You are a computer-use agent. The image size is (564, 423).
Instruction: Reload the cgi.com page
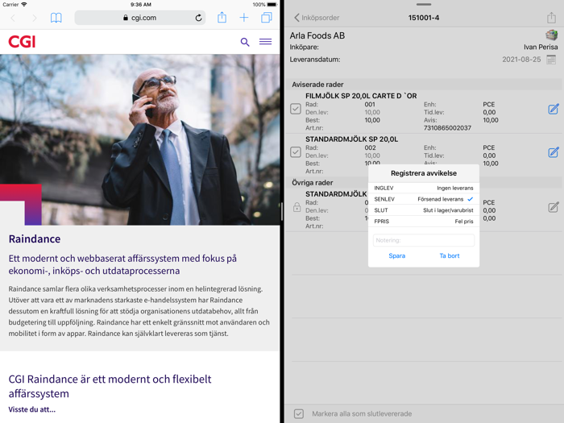[x=198, y=18]
